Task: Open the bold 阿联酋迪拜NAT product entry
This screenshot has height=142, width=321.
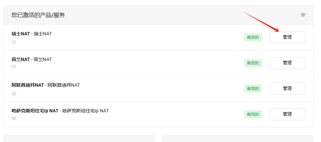Action: [x=28, y=85]
